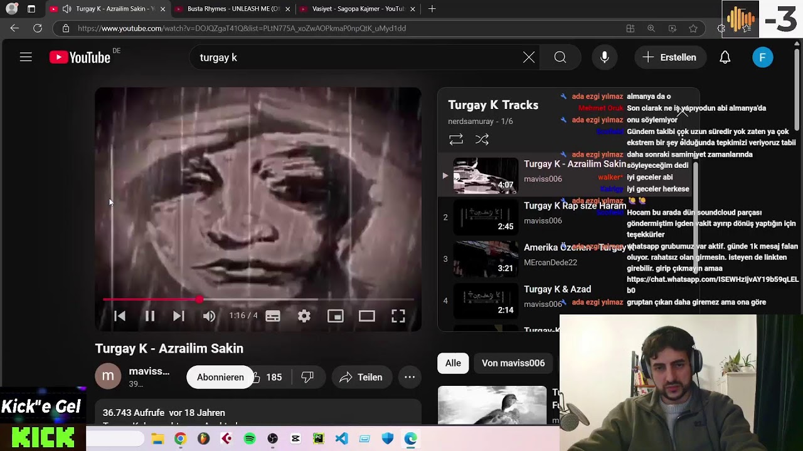Launch Google Chrome from the taskbar
Viewport: 803px width, 451px height.
(180, 438)
